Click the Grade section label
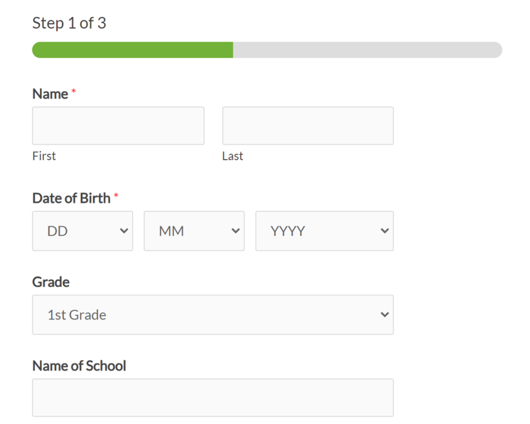Image resolution: width=530 pixels, height=424 pixels. click(x=50, y=282)
